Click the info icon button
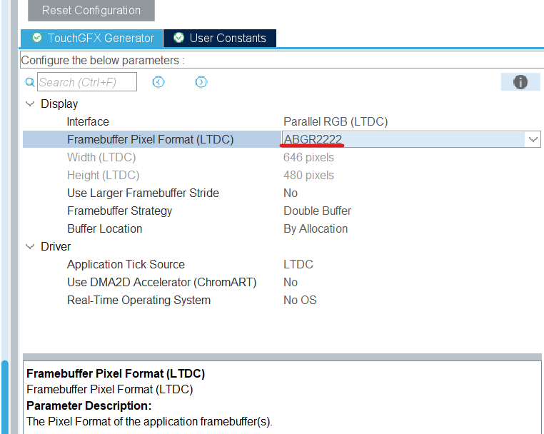This screenshot has width=544, height=434. pos(520,82)
